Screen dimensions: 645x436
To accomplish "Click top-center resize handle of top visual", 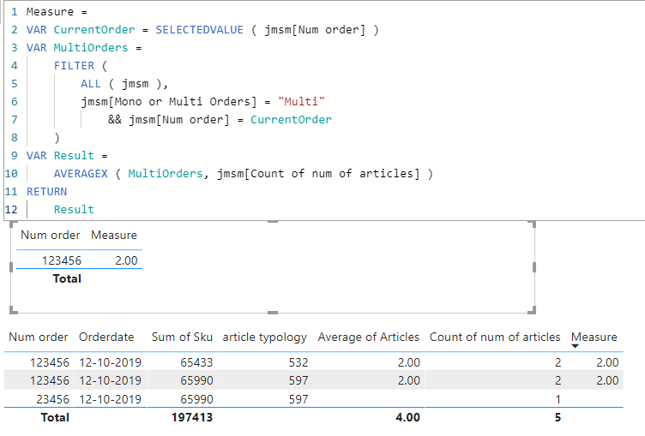I will 272,222.
